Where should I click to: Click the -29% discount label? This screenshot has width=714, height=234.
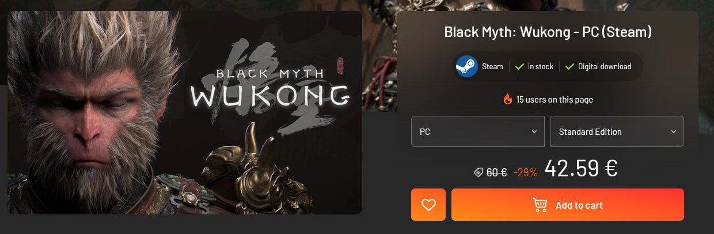click(525, 172)
